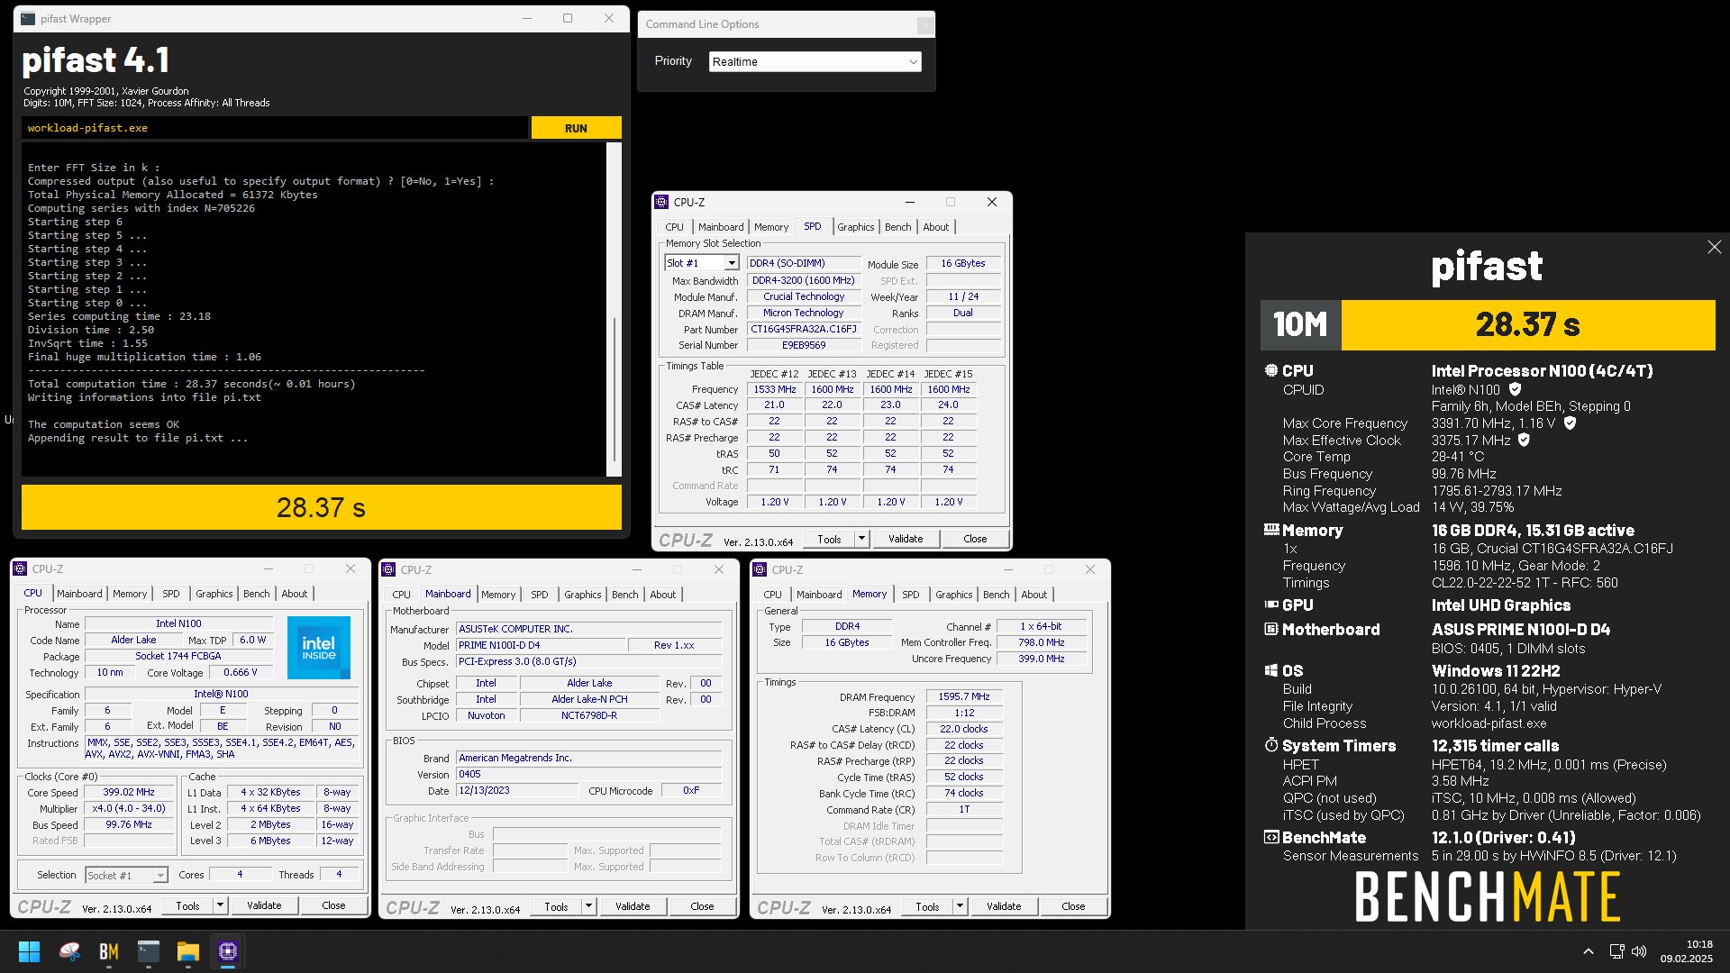The width and height of the screenshot is (1730, 973).
Task: Click the taskbar clock showing 10:18
Action: click(x=1686, y=951)
